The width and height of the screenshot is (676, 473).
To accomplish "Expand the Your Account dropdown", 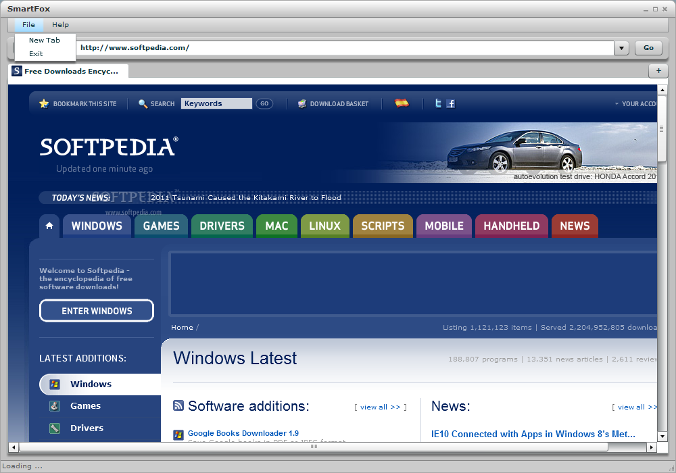I will [636, 104].
